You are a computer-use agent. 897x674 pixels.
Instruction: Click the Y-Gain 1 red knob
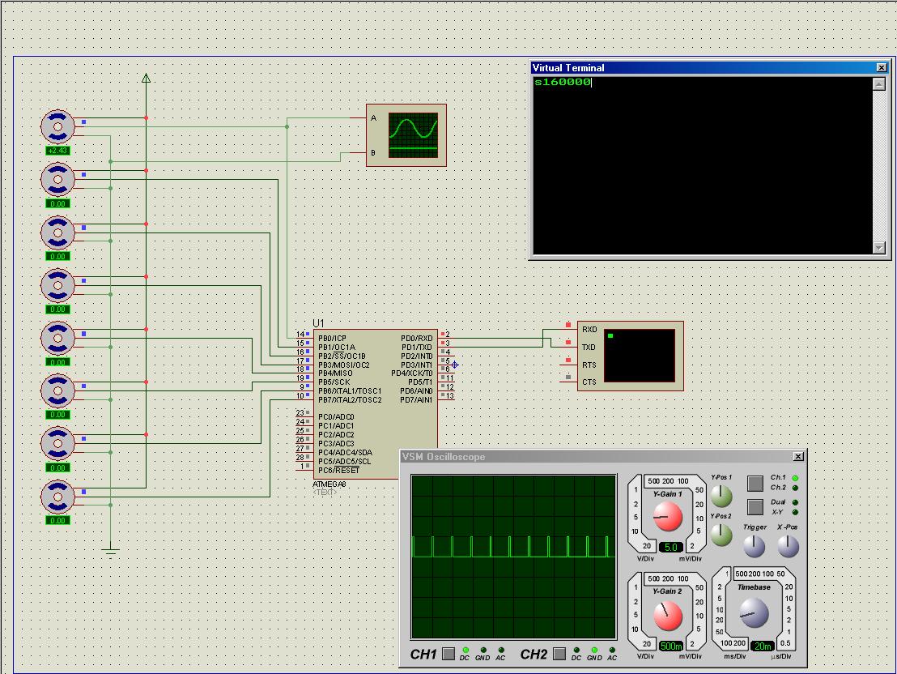click(x=667, y=517)
